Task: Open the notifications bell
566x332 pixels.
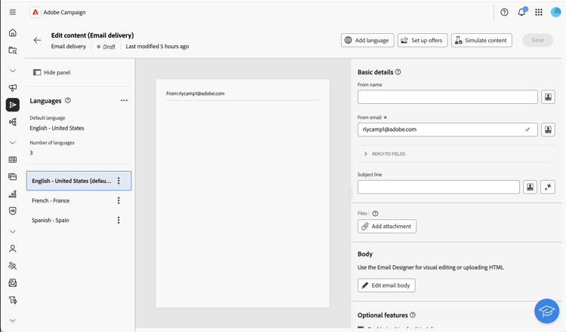Action: (x=521, y=12)
